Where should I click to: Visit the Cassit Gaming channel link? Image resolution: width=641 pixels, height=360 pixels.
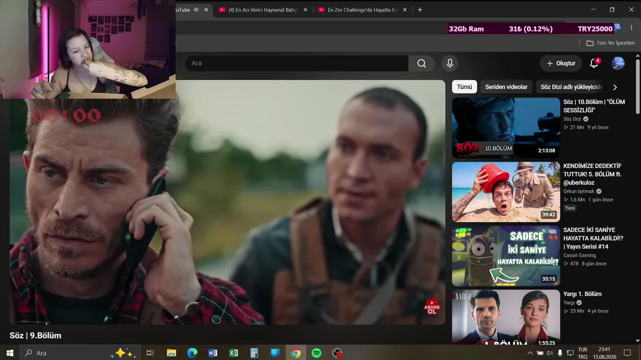pos(579,255)
